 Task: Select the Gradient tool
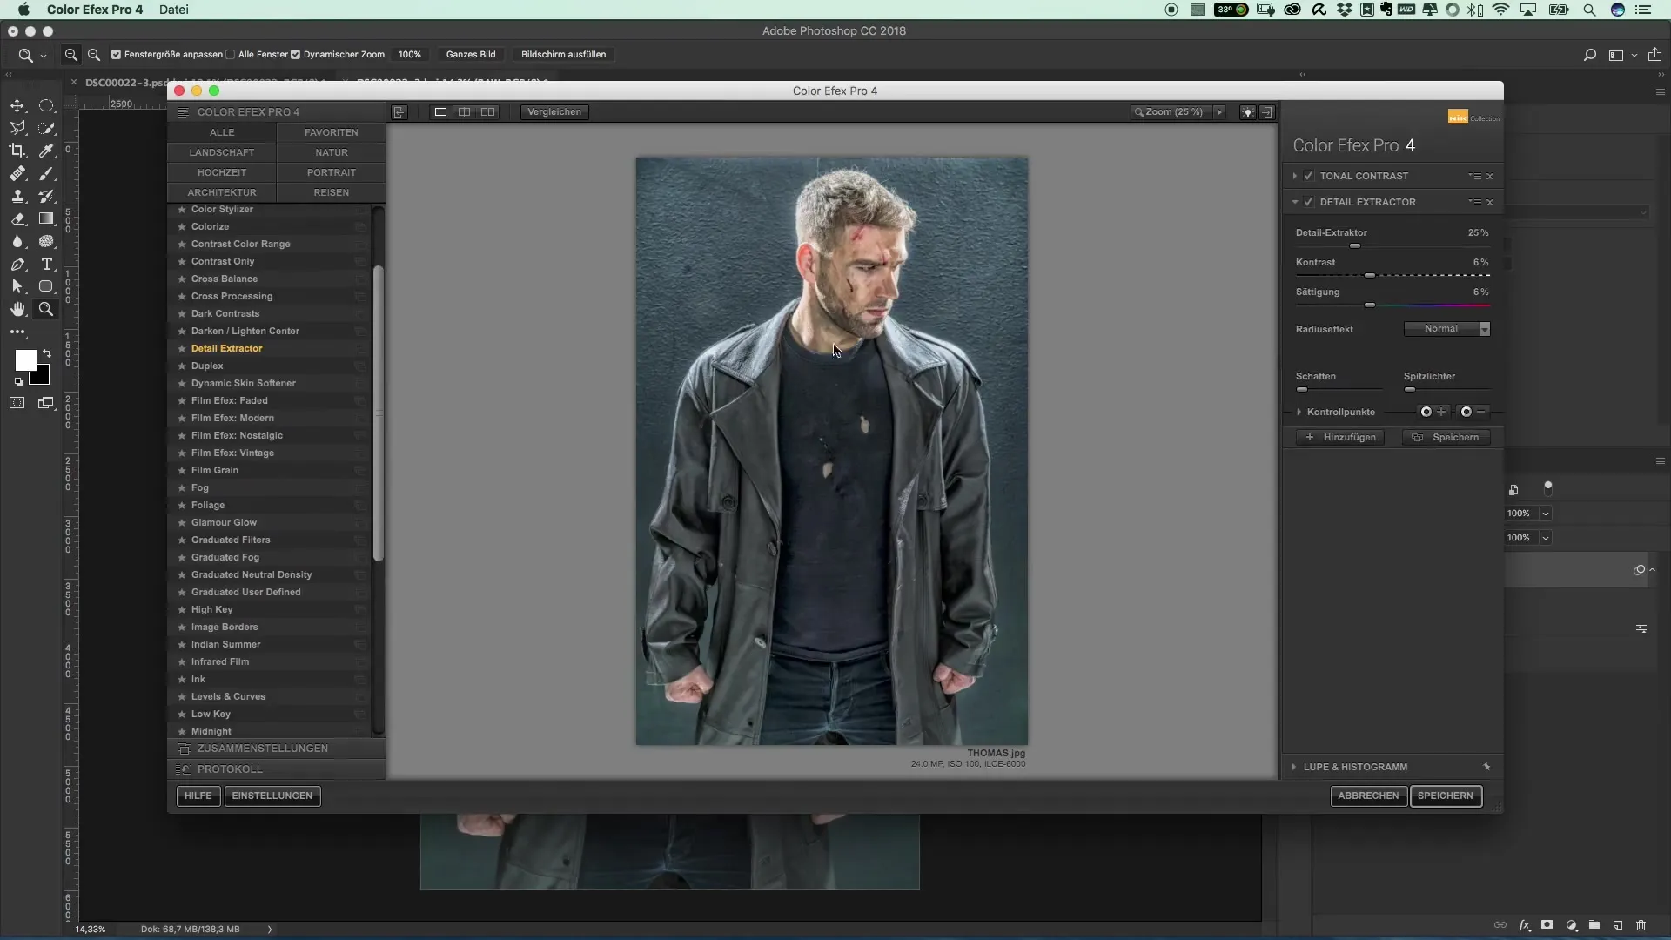47,218
